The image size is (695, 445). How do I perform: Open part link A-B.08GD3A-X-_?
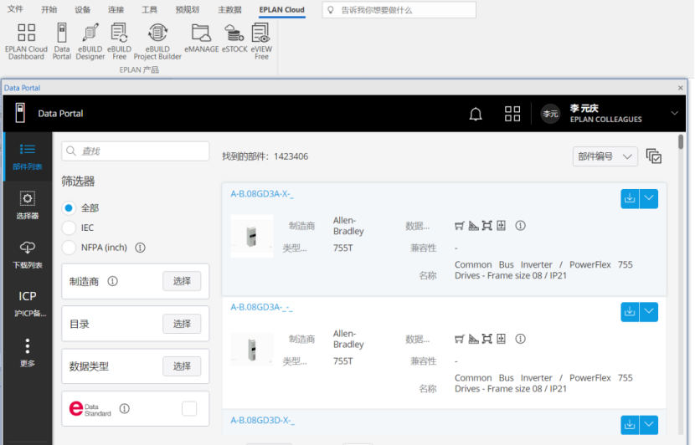[x=262, y=194]
